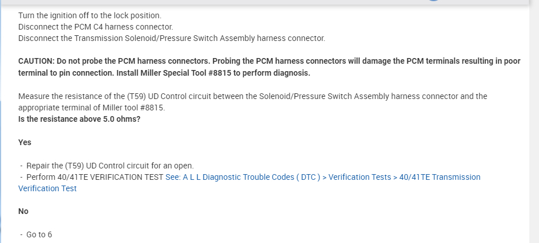The image size is (539, 243).
Task: Click the gray header bar at the top
Action: (x=228, y=2)
